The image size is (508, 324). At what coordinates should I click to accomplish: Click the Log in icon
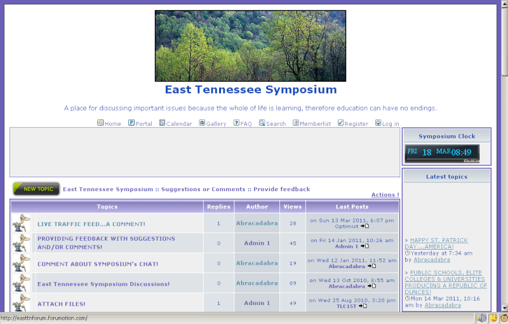pyautogui.click(x=378, y=123)
